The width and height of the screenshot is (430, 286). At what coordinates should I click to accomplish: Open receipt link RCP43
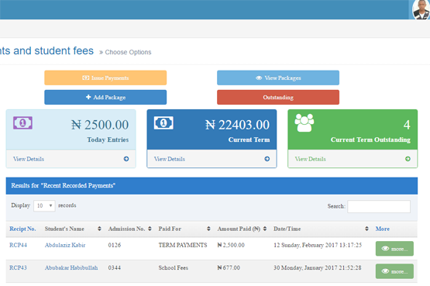(x=18, y=267)
